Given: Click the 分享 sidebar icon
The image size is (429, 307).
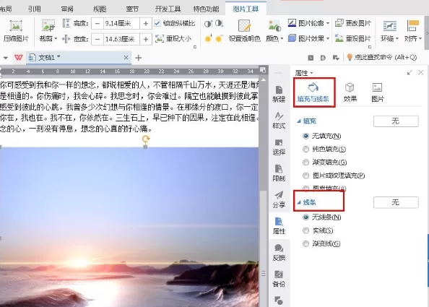Looking at the screenshot, I should [279, 199].
